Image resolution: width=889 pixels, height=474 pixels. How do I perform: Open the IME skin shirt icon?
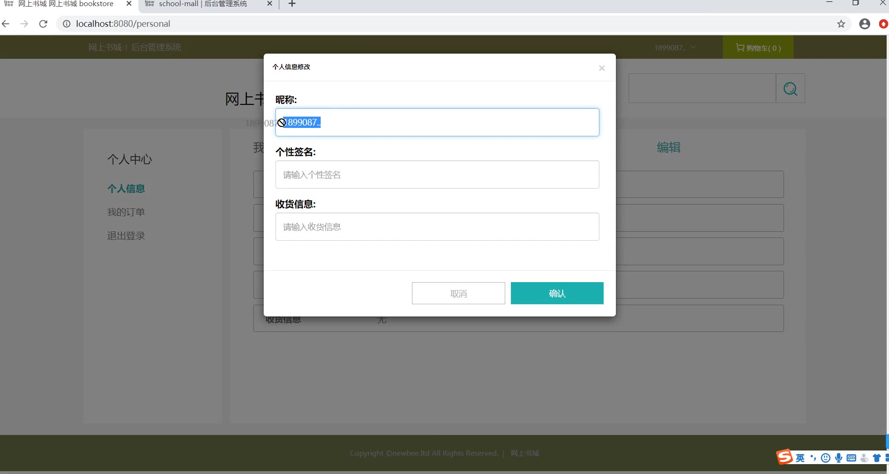coord(877,458)
